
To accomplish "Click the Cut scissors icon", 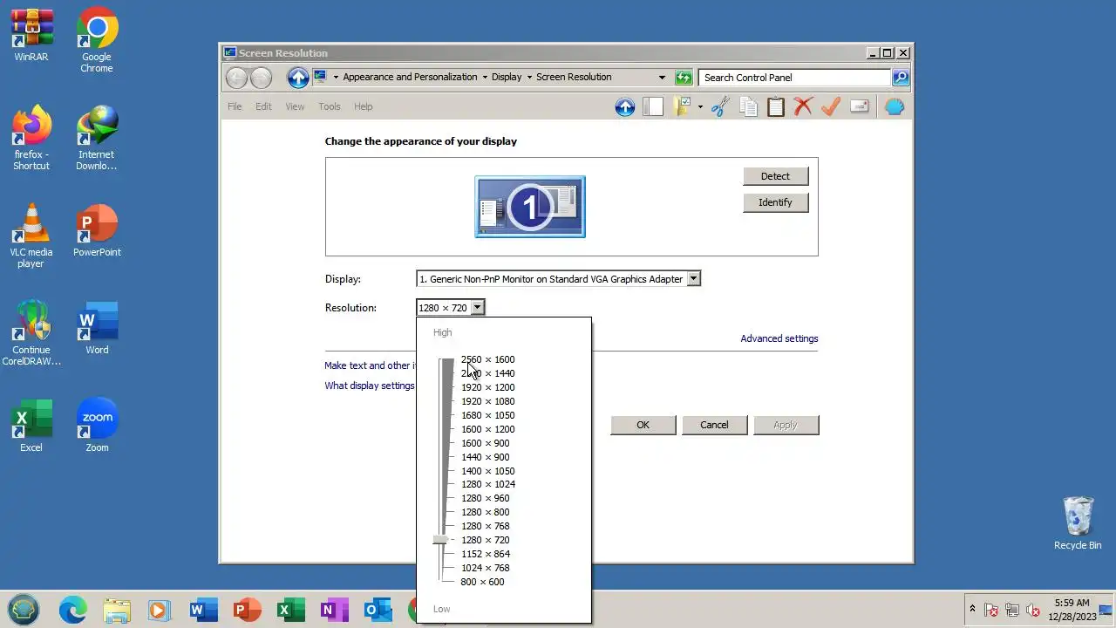I will (720, 107).
